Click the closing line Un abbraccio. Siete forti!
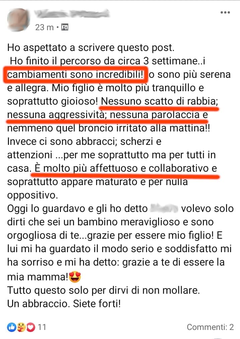The image size is (240, 339). click(64, 303)
